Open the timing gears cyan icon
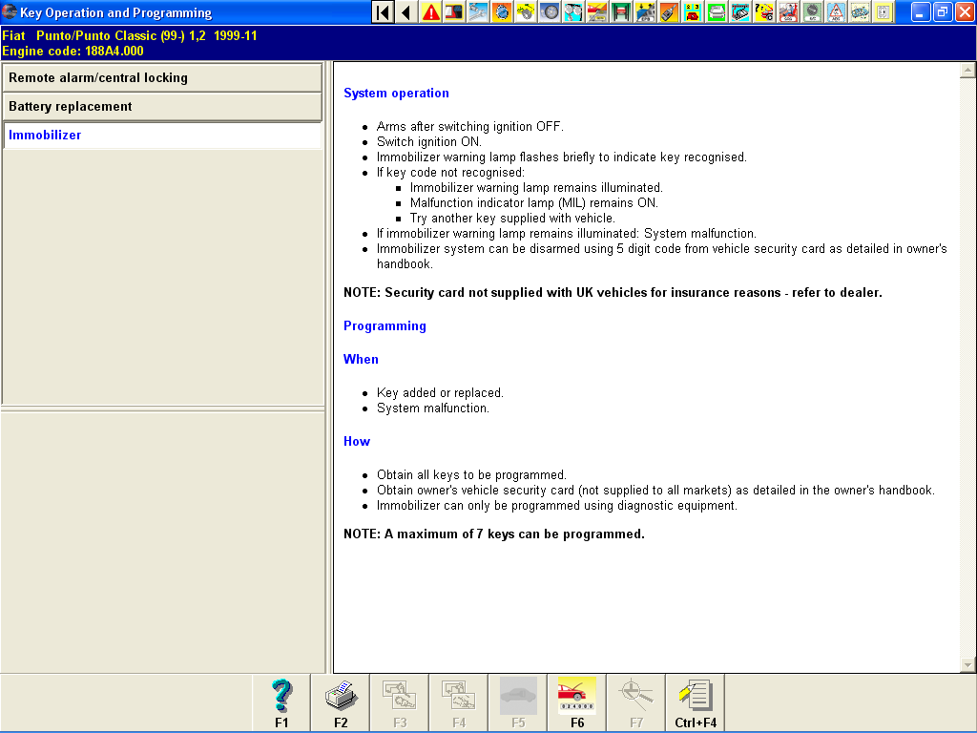The image size is (977, 733). pos(573,11)
